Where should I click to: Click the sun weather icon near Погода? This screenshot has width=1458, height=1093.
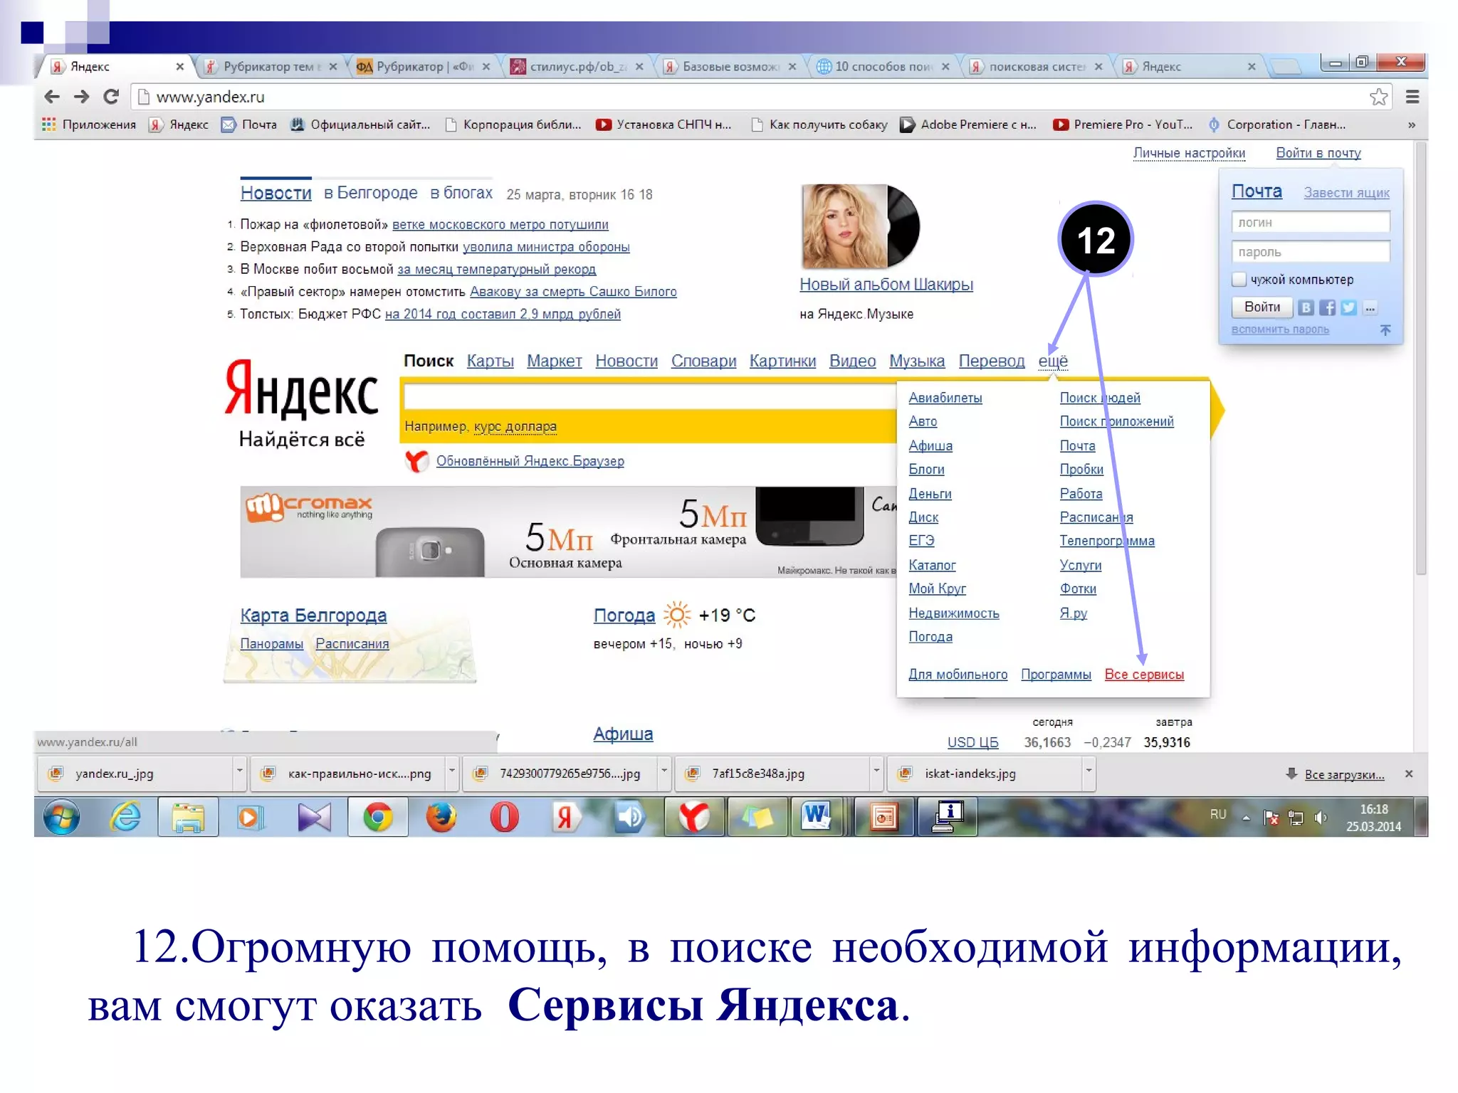coord(677,615)
